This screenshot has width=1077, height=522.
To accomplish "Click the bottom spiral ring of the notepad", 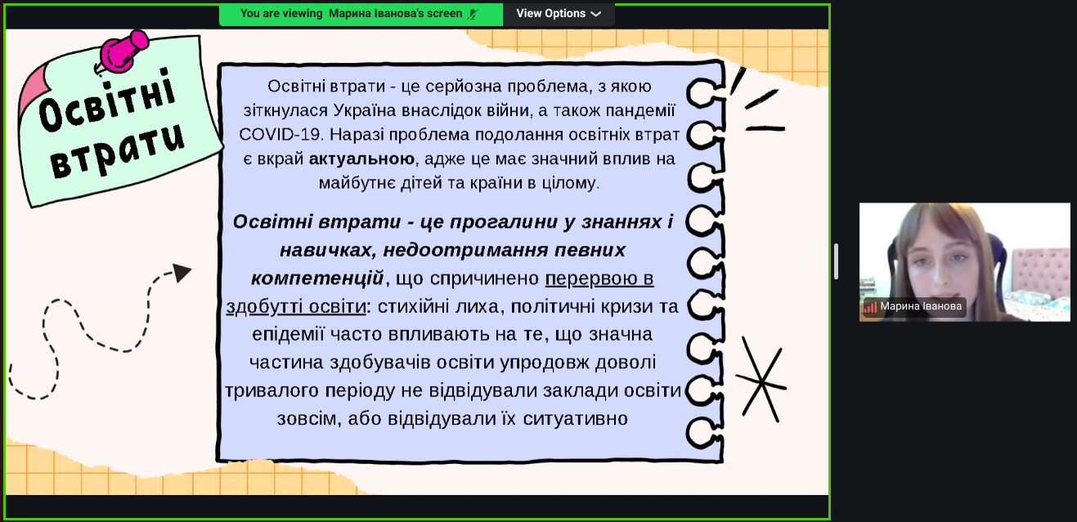I will coord(702,433).
